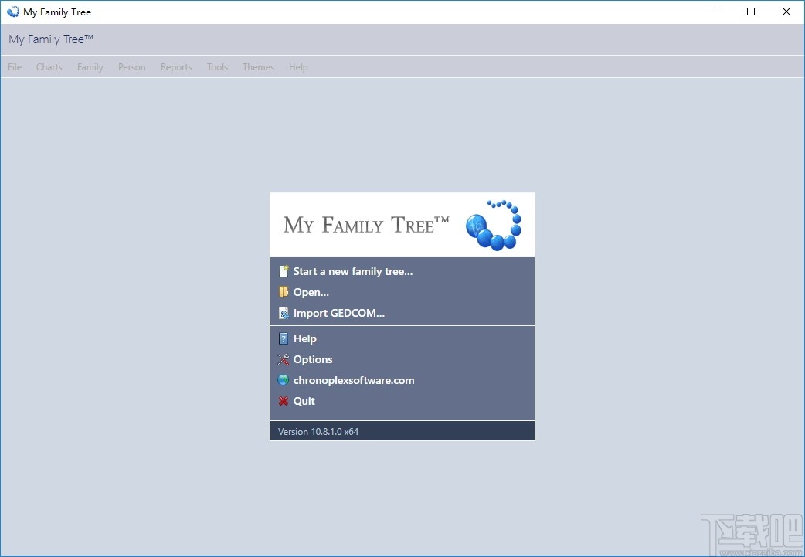
Task: Click the Version 10.8.1.0 x64 text
Action: click(x=318, y=431)
